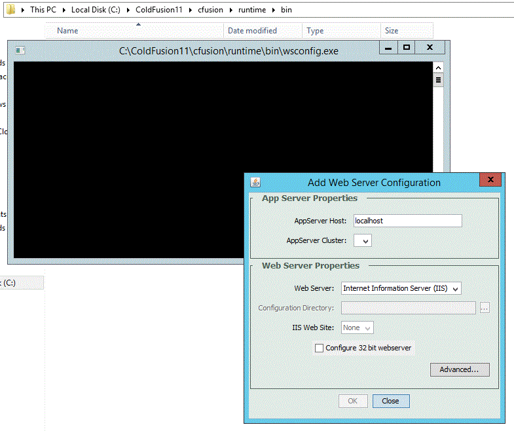Expand the breadcrumb arrow after This PC

tap(64, 10)
